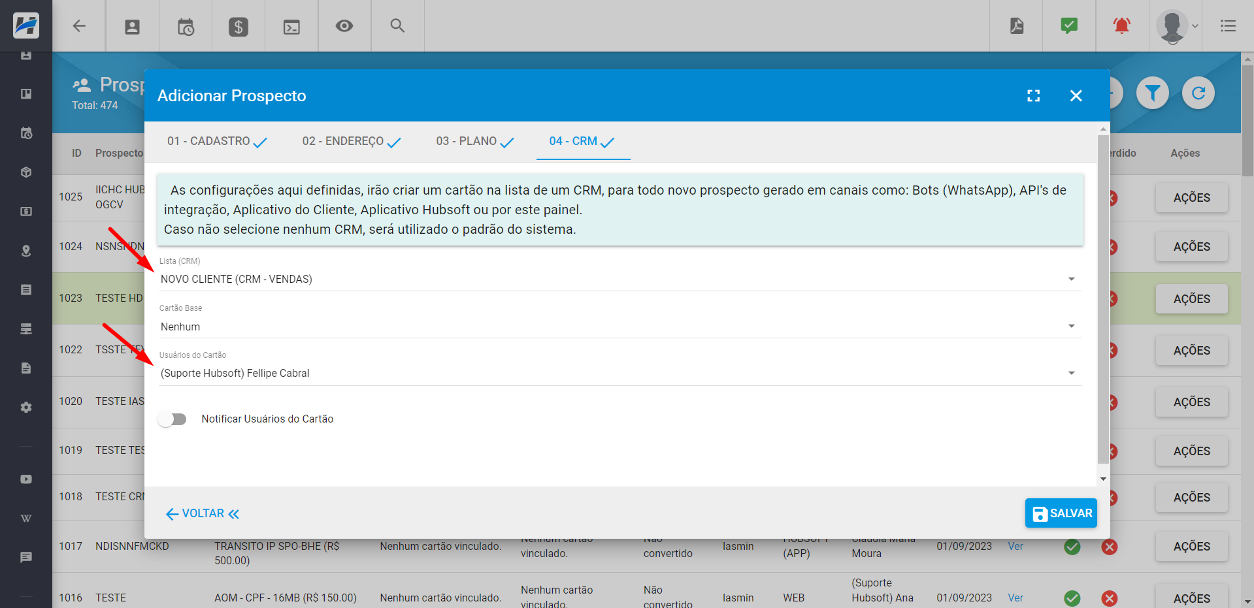This screenshot has height=608, width=1254.
Task: Open the Lista (CRM) dropdown
Action: (620, 279)
